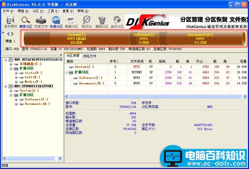
Task: Open the 备份分区 backup partition tool
Action: (117, 22)
